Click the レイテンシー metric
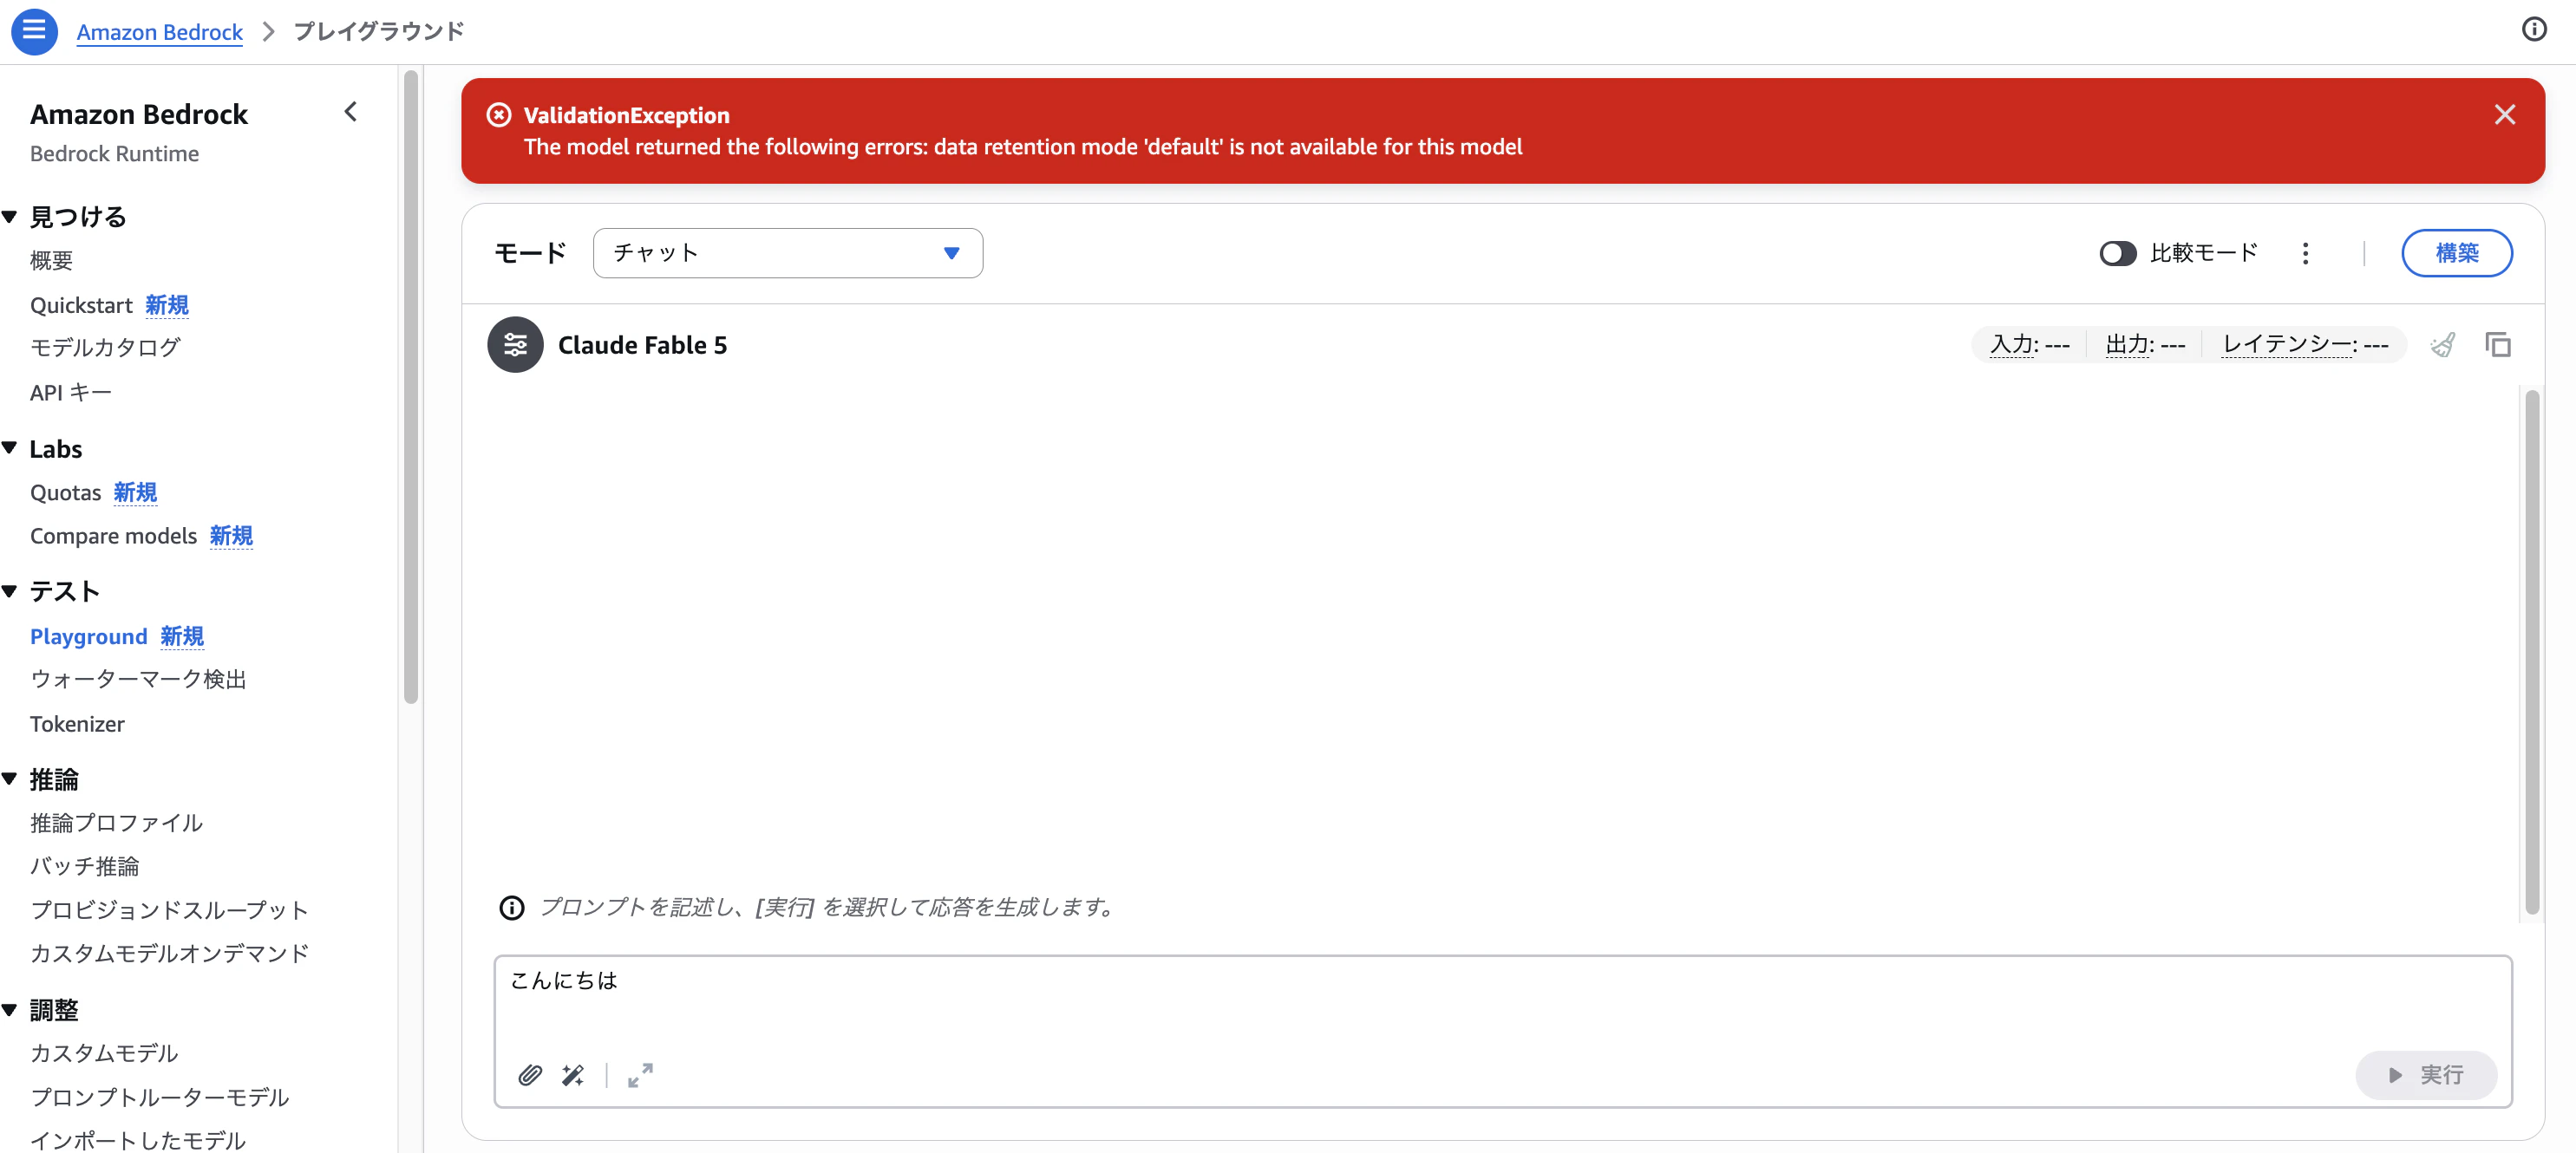2576x1153 pixels. [2304, 345]
